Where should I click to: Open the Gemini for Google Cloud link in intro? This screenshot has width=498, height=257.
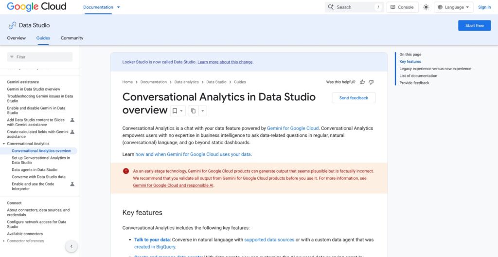[292, 128]
